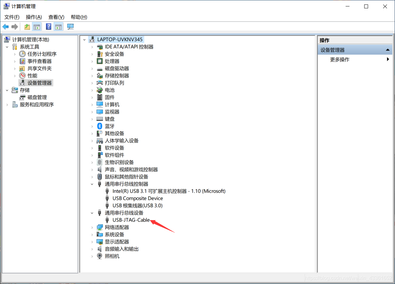Select the 人体学输入设备 category label
395x284 pixels.
122,141
